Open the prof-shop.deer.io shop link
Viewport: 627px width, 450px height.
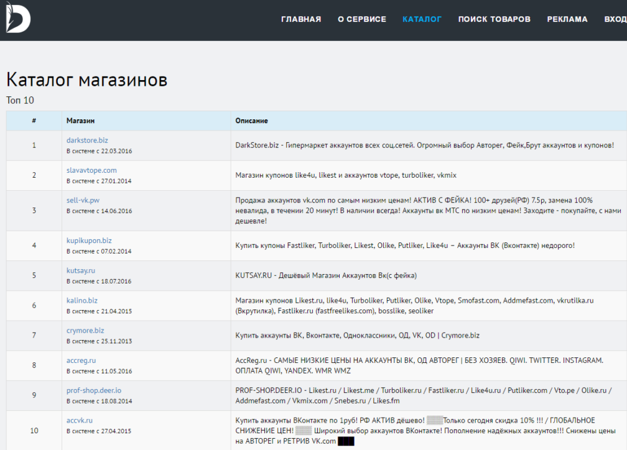[94, 390]
